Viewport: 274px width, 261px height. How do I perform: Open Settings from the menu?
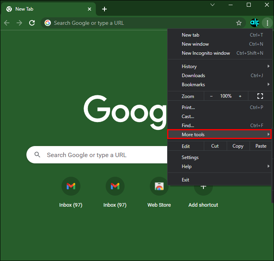click(x=190, y=157)
